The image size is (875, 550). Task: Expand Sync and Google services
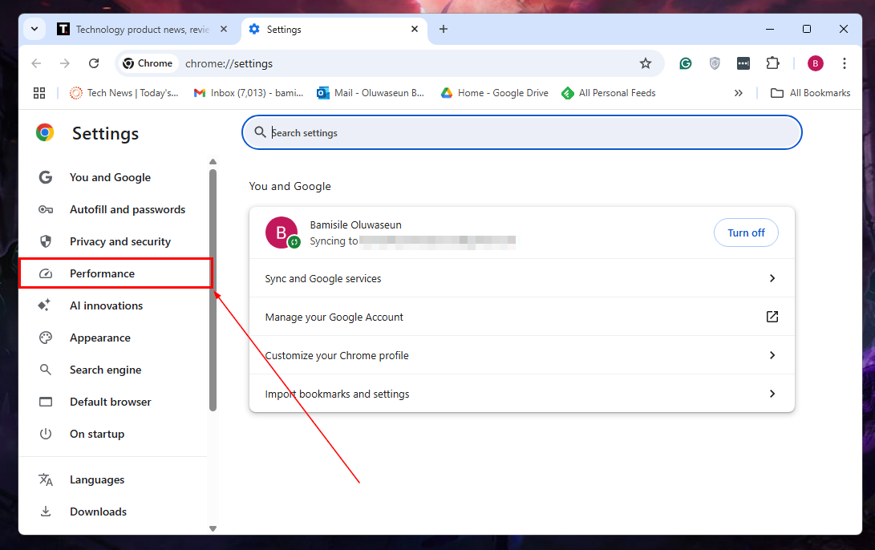pos(521,278)
